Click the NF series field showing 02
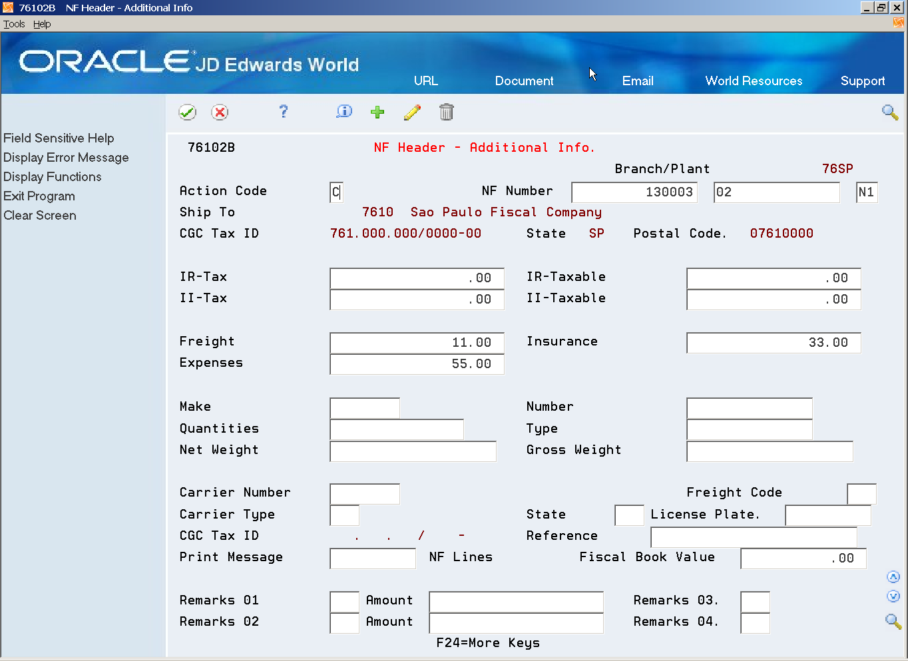Screen dimensions: 908x661 pyautogui.click(x=777, y=192)
